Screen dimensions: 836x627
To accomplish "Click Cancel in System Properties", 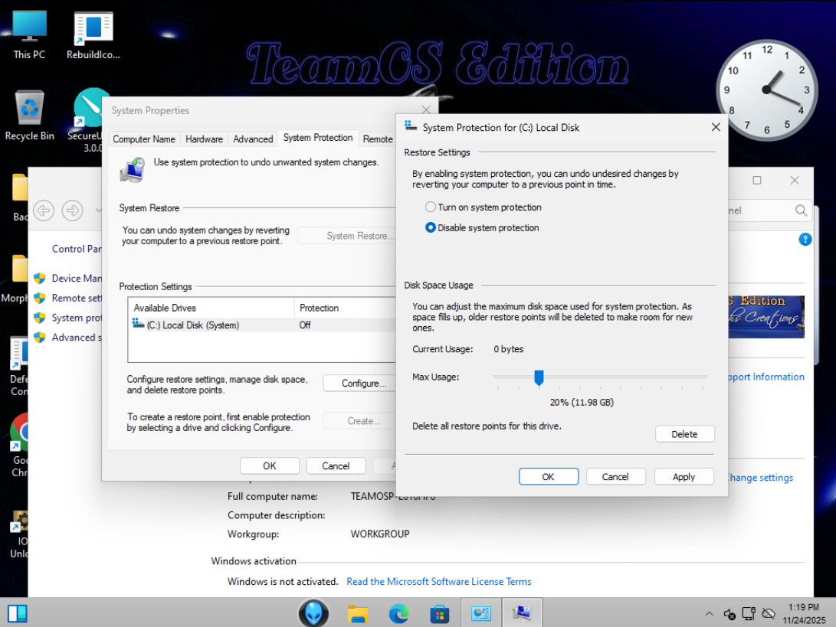I will click(336, 465).
